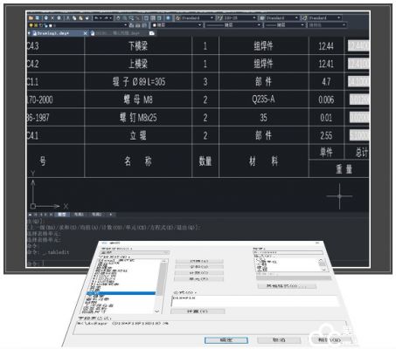Viewport: 396px width, 349px height.
Task: Add a new drawing tab with the plus icon
Action: 151,33
